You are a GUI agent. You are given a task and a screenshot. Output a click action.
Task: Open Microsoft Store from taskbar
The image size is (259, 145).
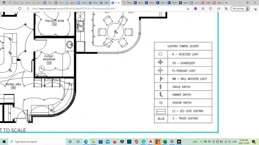tap(100, 142)
